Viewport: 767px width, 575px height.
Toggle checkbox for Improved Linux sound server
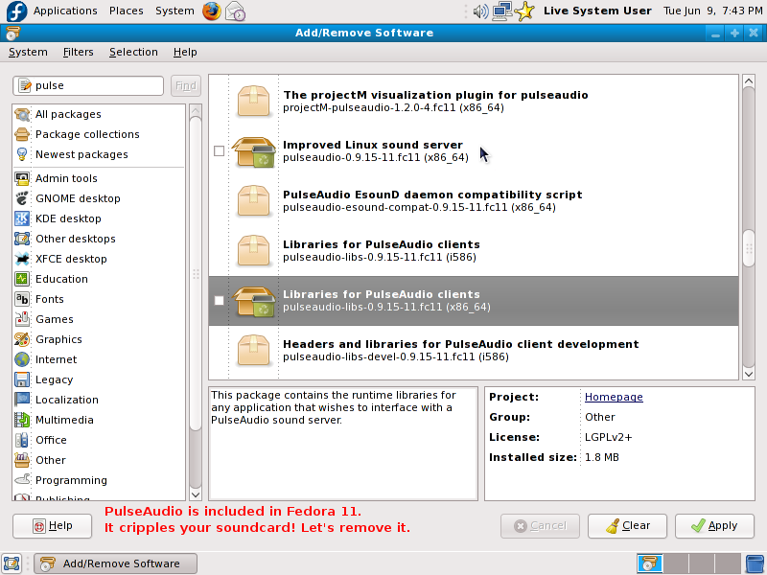tap(220, 151)
